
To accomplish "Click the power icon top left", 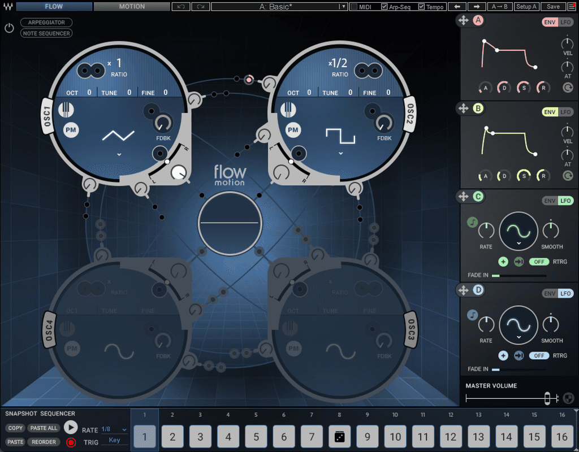I will (9, 28).
